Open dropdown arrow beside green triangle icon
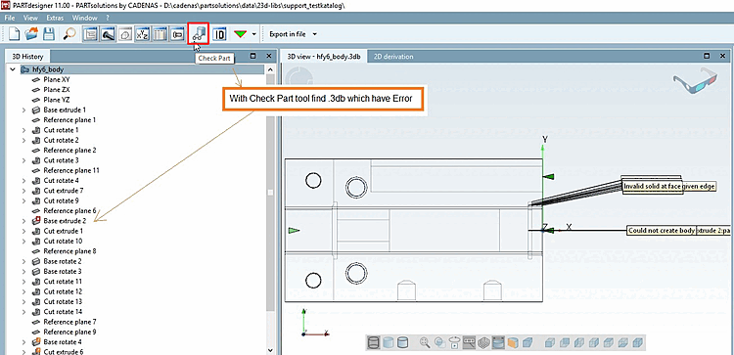 pyautogui.click(x=254, y=34)
